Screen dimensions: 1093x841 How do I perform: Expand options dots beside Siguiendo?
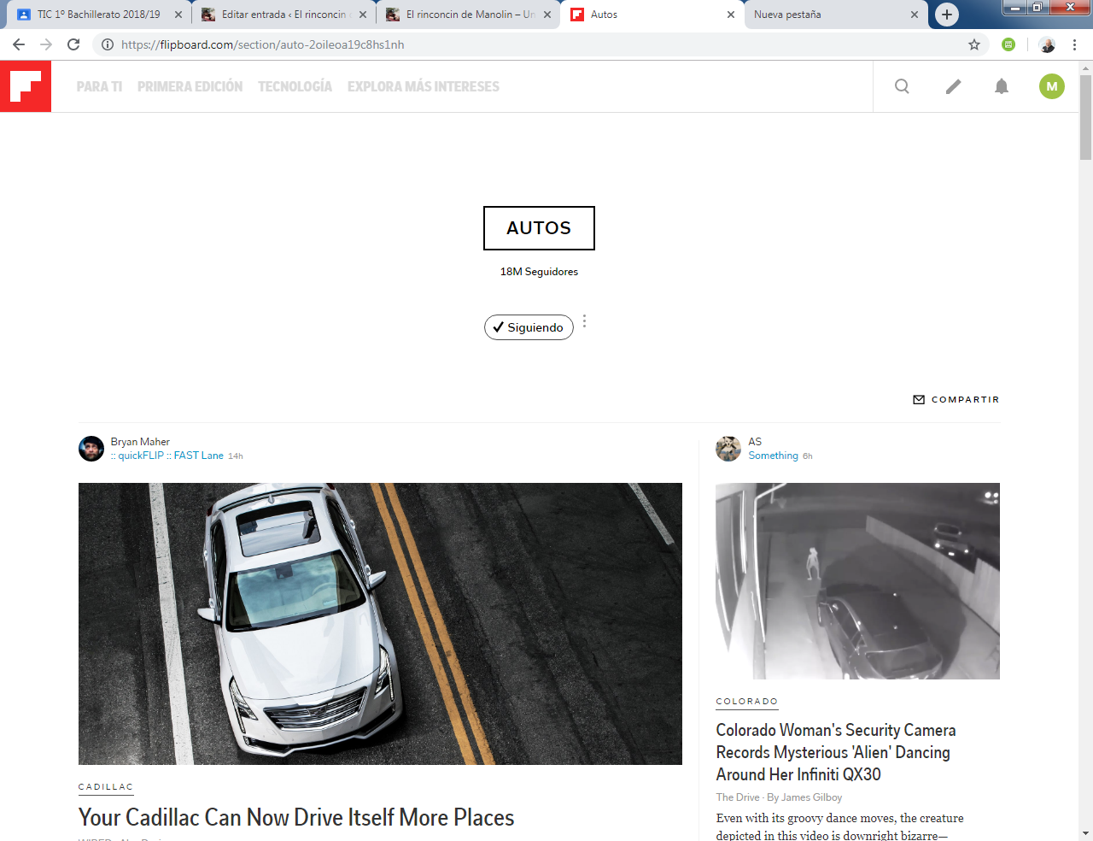click(584, 321)
